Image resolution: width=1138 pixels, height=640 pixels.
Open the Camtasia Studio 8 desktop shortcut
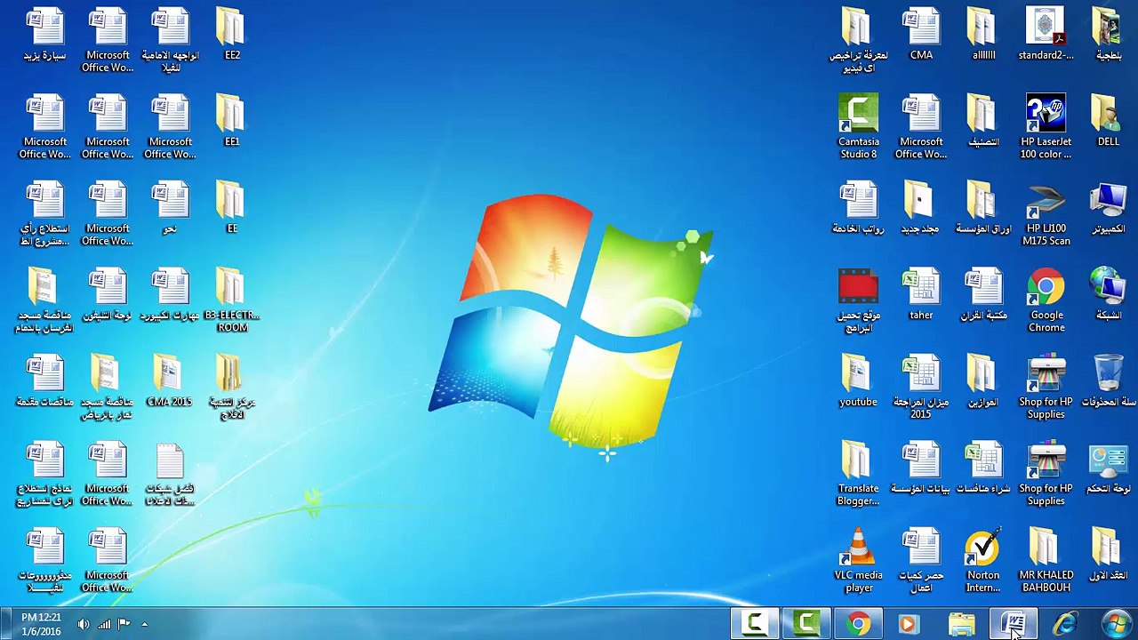point(858,126)
